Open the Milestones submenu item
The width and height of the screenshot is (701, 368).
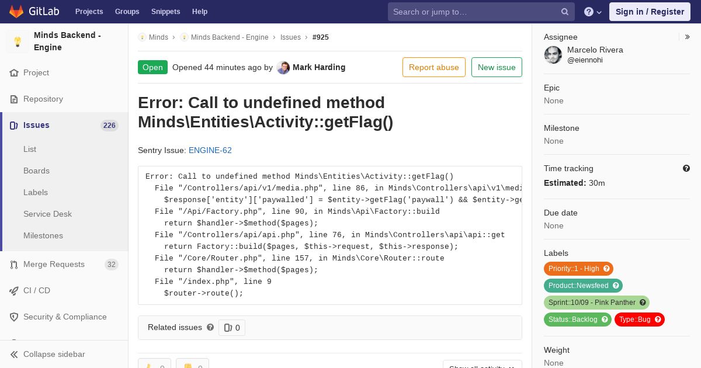coord(43,236)
